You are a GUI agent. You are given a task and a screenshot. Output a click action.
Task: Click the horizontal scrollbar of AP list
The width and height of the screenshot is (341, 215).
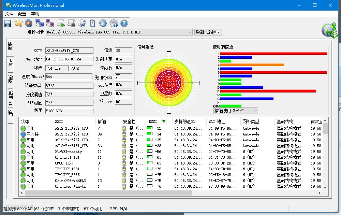[x=108, y=193]
